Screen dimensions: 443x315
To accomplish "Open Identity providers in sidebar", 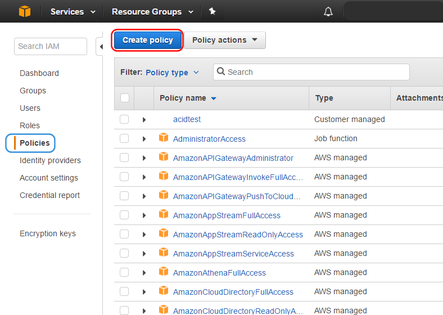I will [50, 161].
